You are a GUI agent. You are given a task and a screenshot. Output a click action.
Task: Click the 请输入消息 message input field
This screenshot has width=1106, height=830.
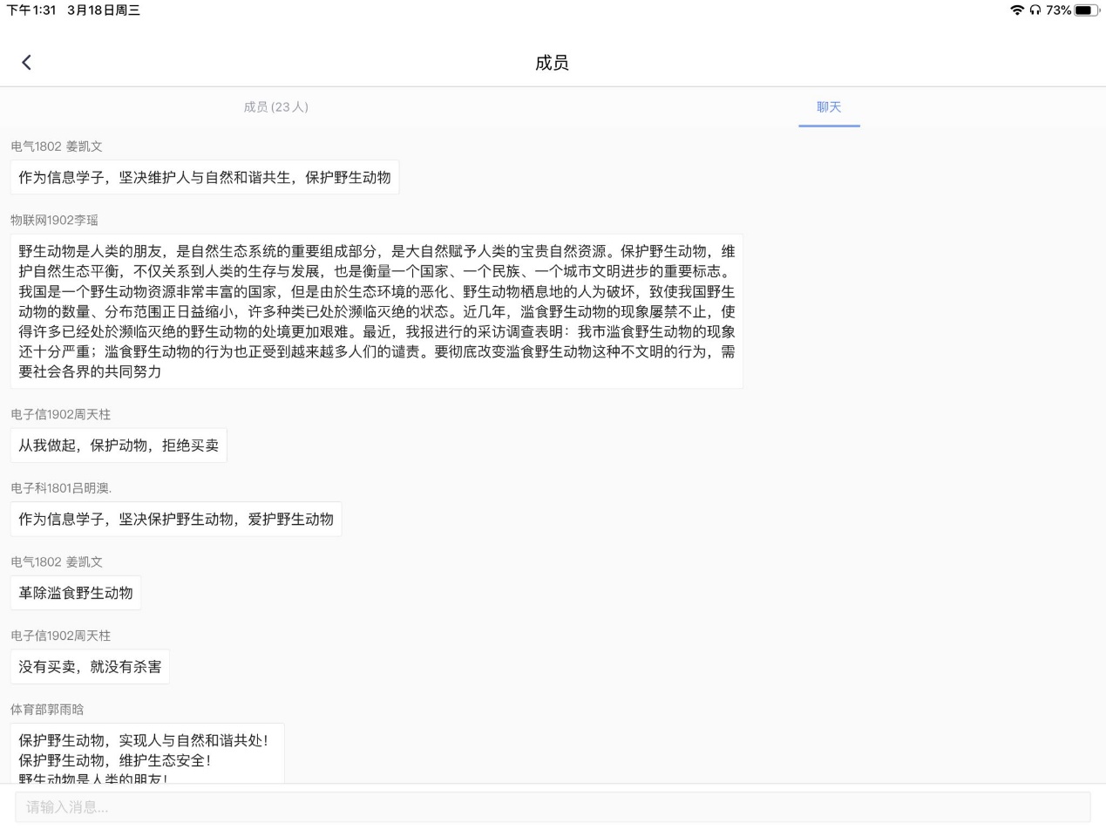553,806
